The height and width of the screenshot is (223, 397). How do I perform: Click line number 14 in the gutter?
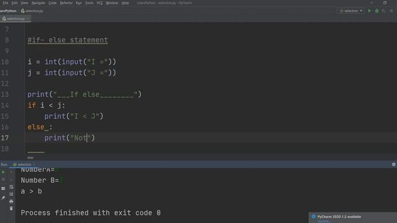click(x=5, y=105)
